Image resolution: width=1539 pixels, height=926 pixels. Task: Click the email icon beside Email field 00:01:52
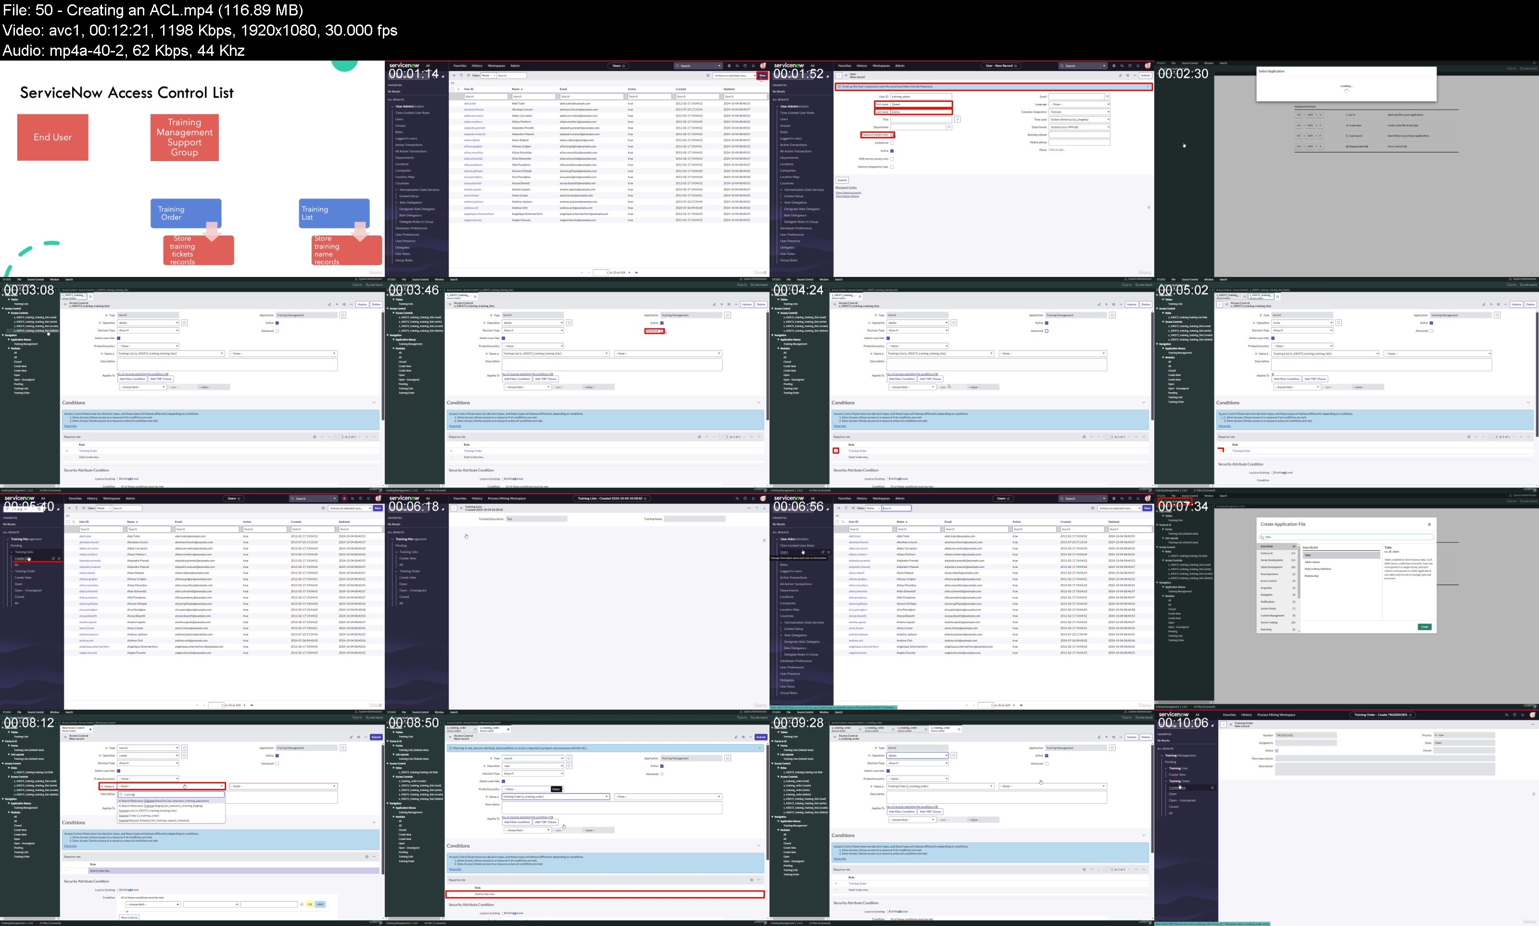click(1107, 97)
